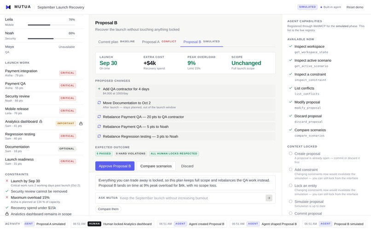Open activity entry Proposal B simulated
The height and width of the screenshot is (232, 371).
pos(334,224)
